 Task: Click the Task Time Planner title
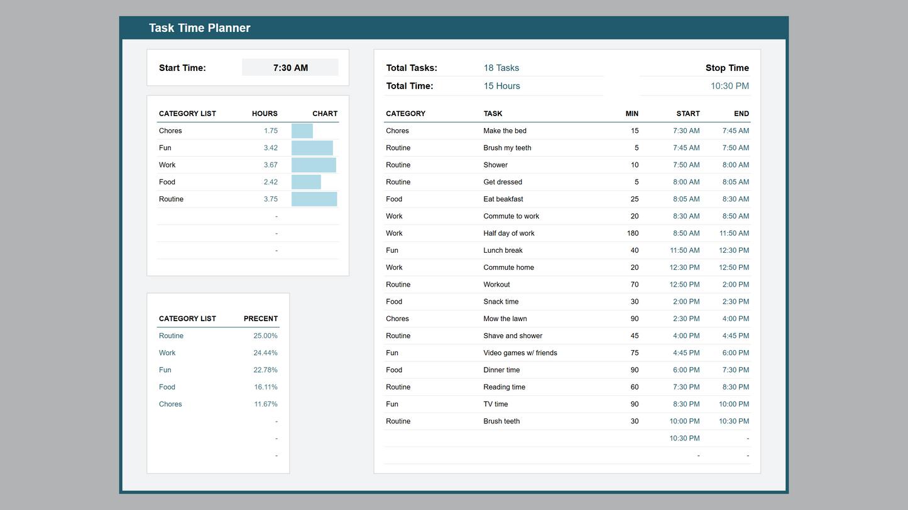(x=199, y=28)
